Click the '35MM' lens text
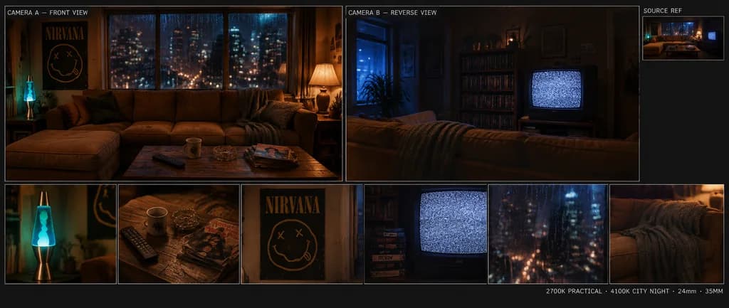Image resolution: width=729 pixels, height=308 pixels. tap(713, 291)
